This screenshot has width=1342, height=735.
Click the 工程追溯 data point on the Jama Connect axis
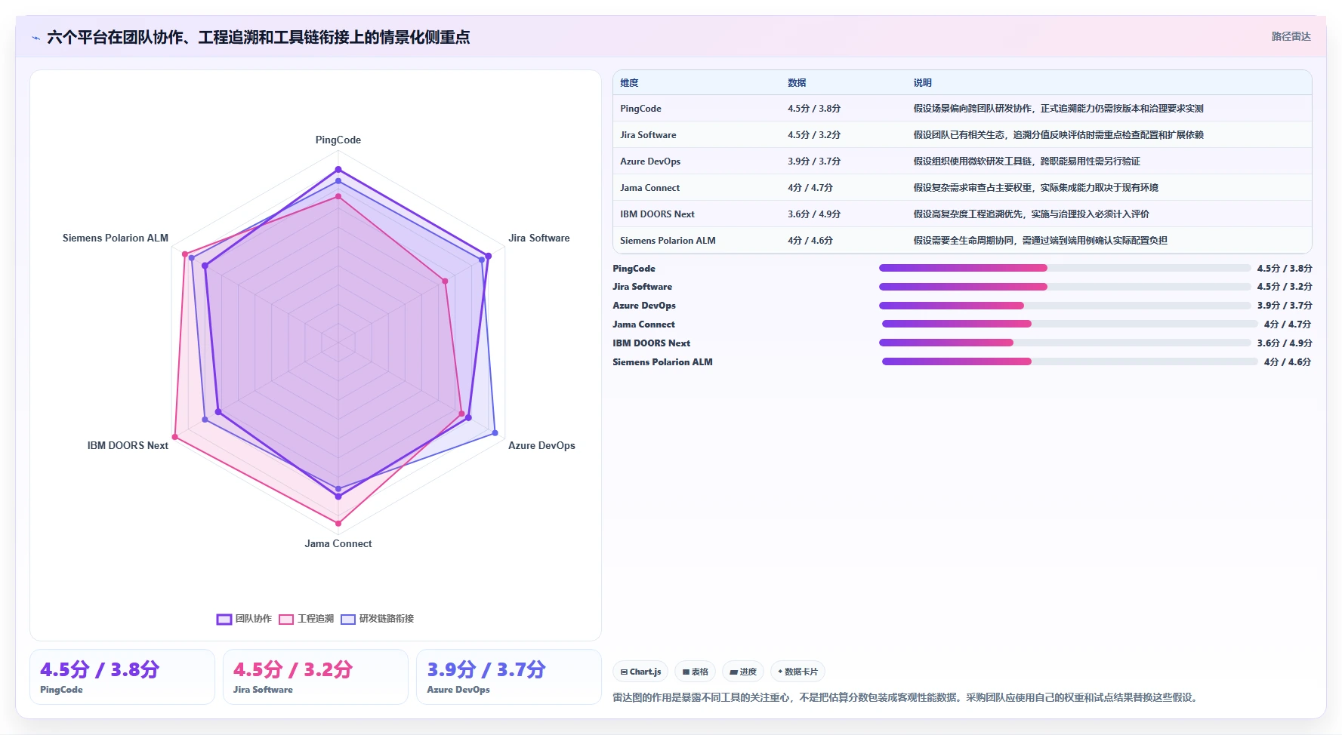338,523
